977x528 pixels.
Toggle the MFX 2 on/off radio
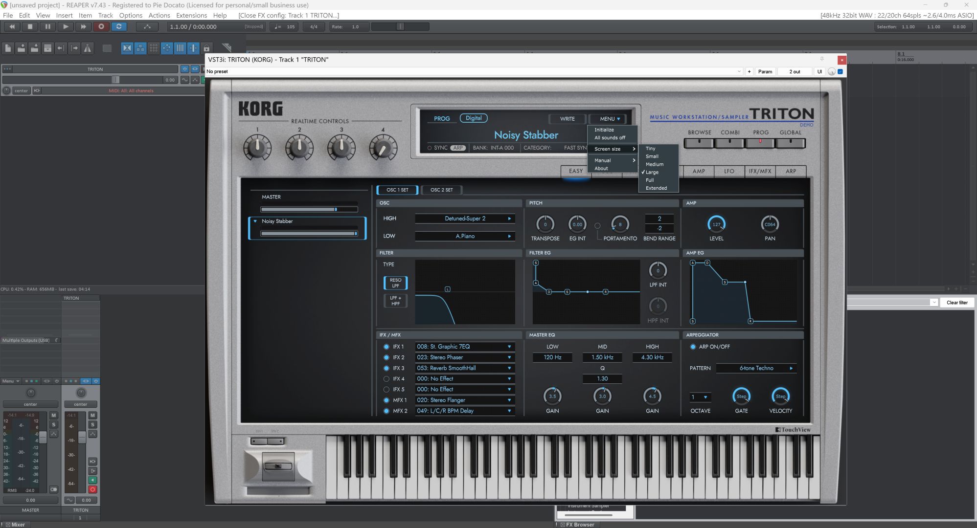tap(386, 411)
